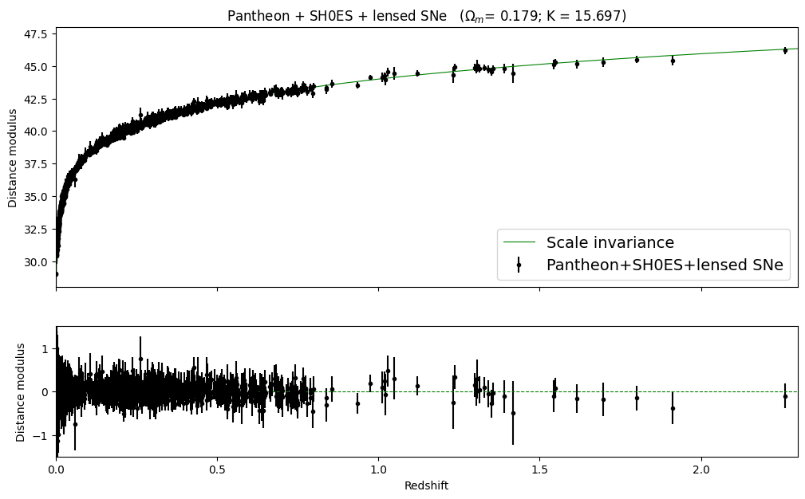
Task: Click the green line sample in legend
Action: [519, 242]
